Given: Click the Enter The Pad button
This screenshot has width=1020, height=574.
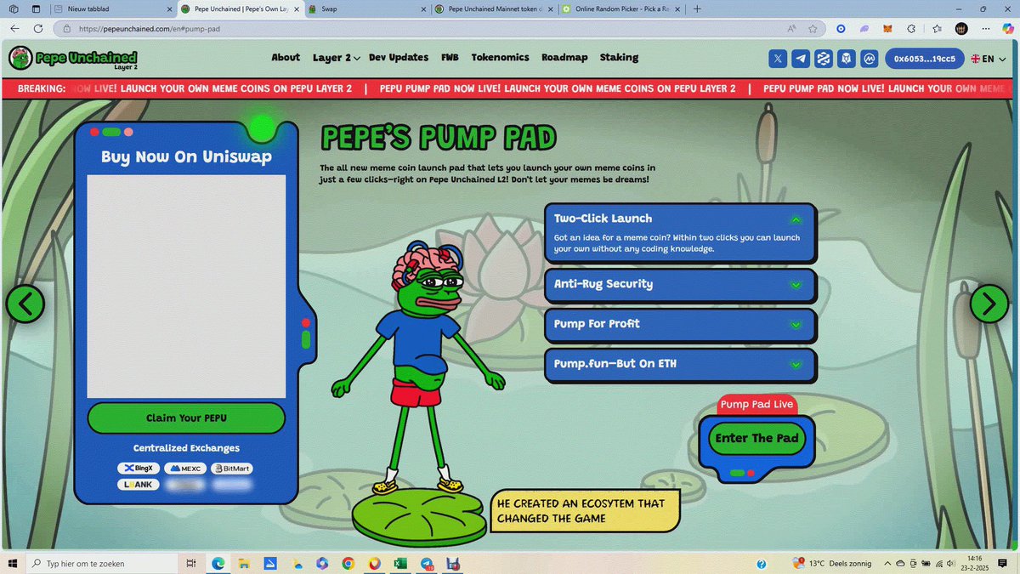Looking at the screenshot, I should click(756, 439).
